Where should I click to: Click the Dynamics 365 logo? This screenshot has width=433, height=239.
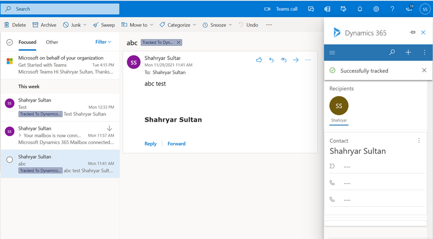336,33
